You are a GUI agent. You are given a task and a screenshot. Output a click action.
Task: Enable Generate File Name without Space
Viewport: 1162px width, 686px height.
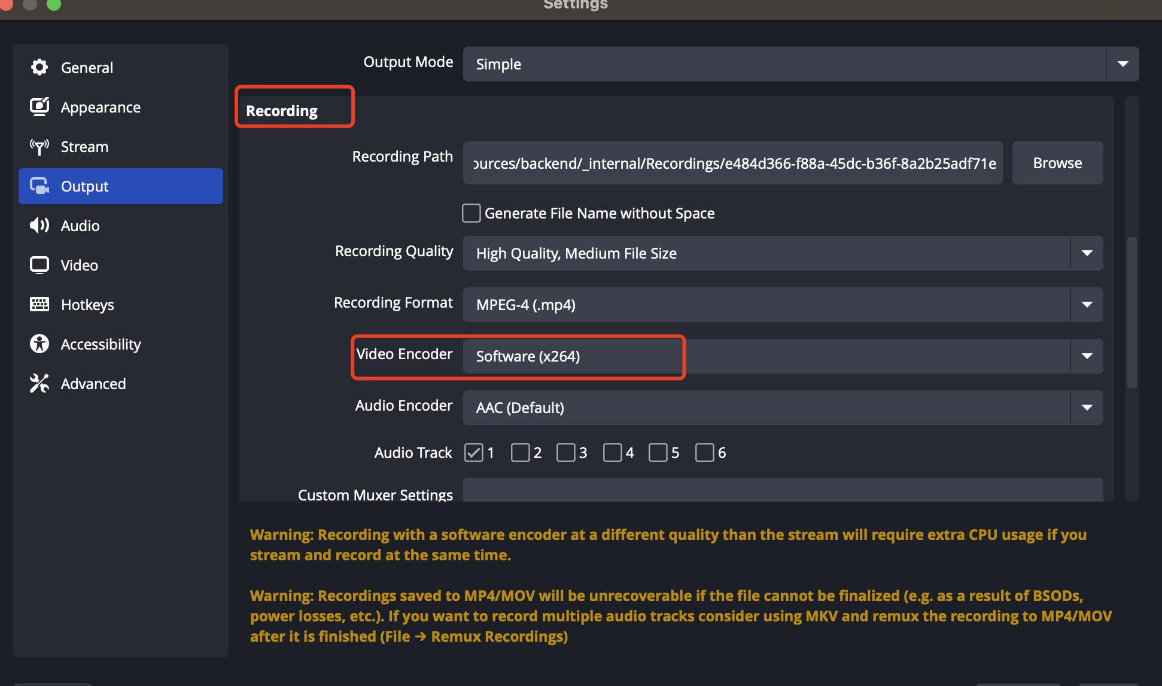tap(472, 213)
